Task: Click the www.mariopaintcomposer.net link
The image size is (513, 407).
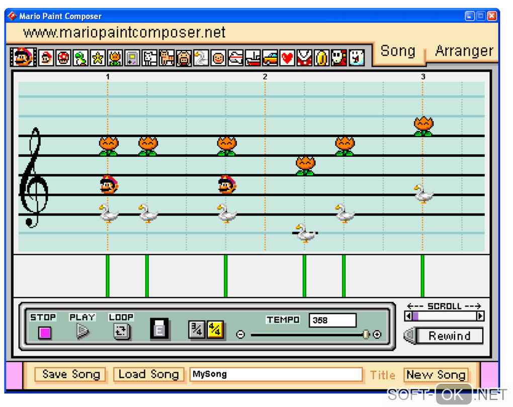Action: point(124,32)
